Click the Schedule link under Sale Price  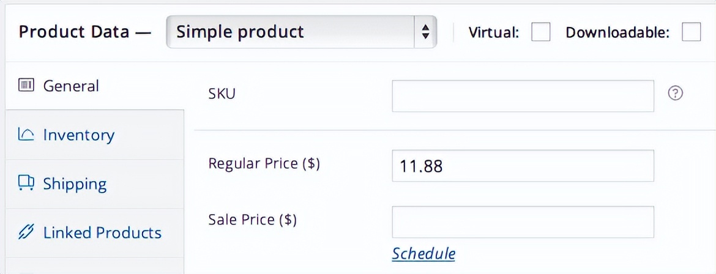[x=423, y=253]
